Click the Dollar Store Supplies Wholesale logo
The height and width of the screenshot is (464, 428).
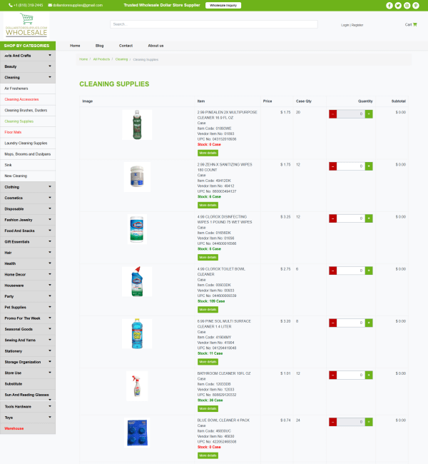click(26, 26)
